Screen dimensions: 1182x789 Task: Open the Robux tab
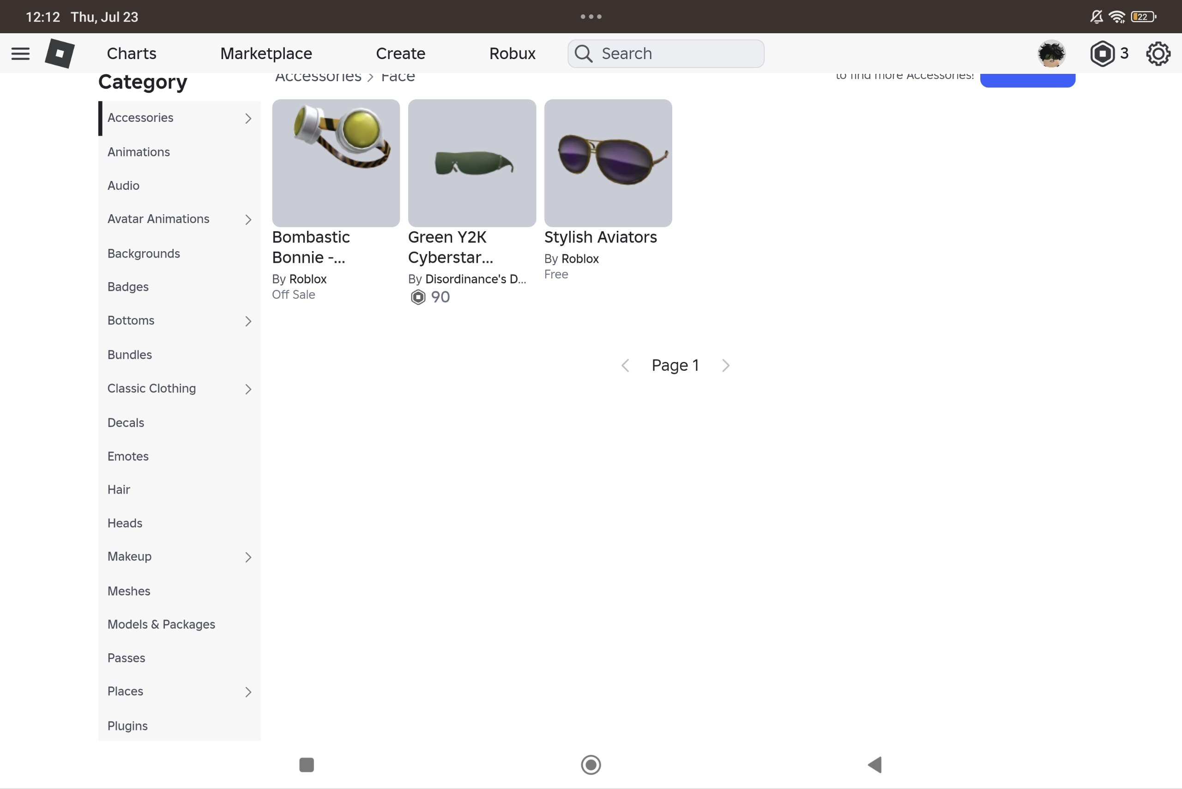tap(512, 54)
